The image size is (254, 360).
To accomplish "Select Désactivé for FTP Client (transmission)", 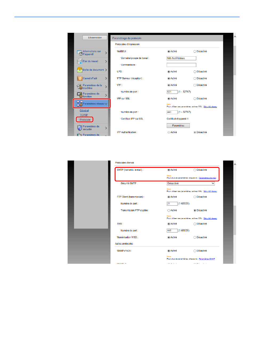I will [195, 197].
